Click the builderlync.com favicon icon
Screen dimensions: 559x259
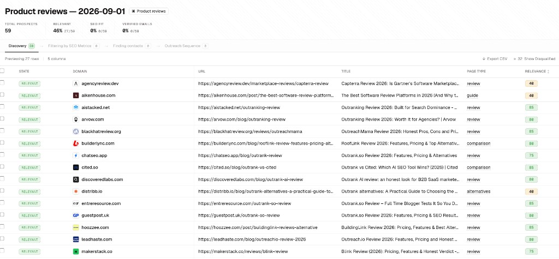75,143
